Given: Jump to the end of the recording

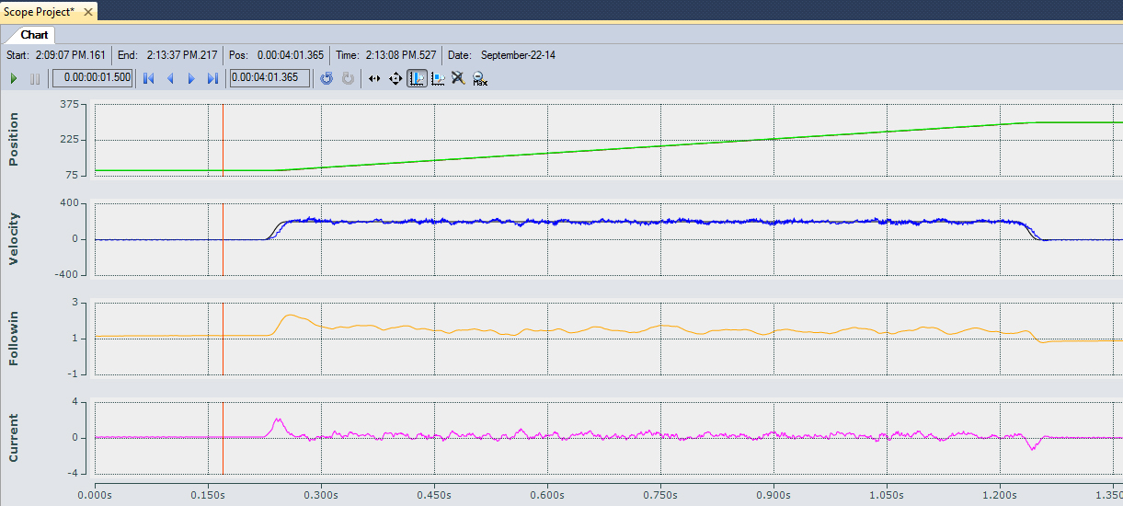Looking at the screenshot, I should (x=212, y=79).
